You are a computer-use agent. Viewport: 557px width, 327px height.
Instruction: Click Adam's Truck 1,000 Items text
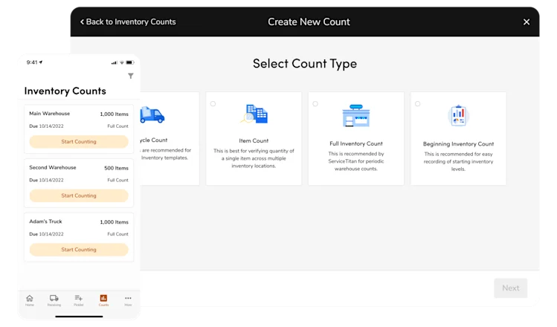[x=114, y=222]
